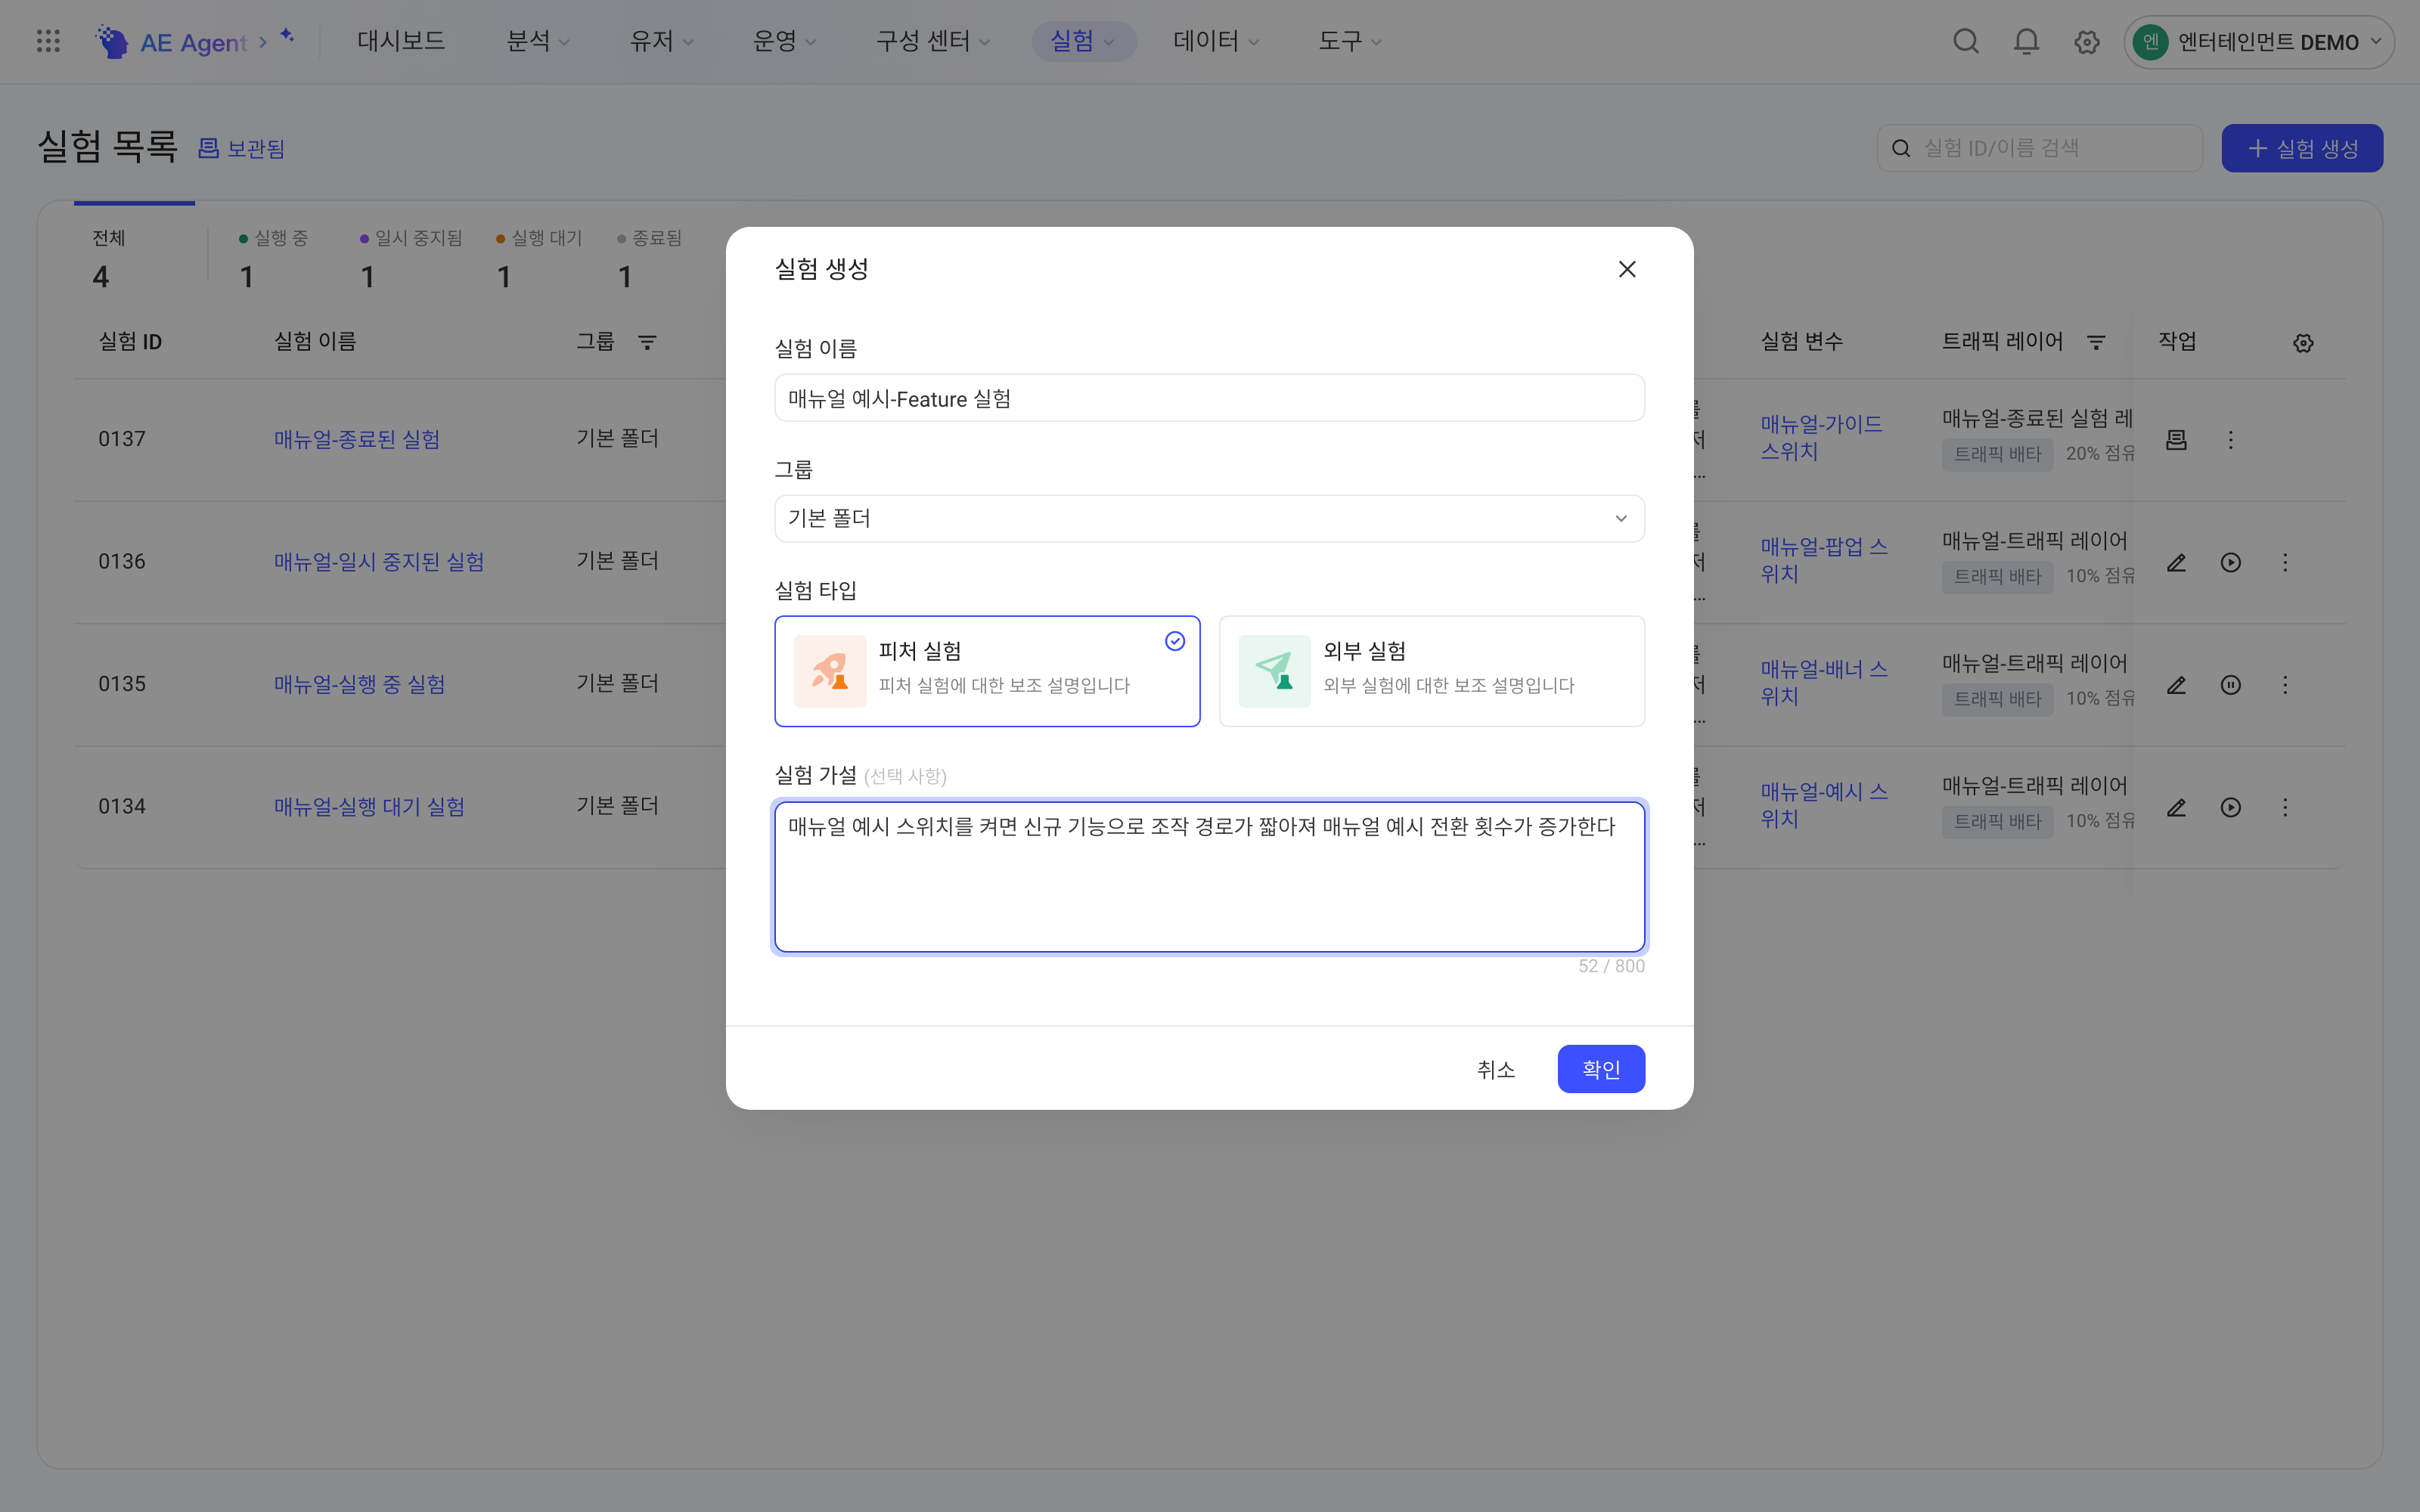2420x1512 pixels.
Task: Open the 유저 menu dropdown
Action: coord(661,41)
